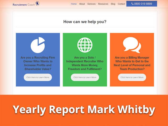Select Resources in the navigation bar
The width and height of the screenshot is (168, 126).
click(103, 4)
